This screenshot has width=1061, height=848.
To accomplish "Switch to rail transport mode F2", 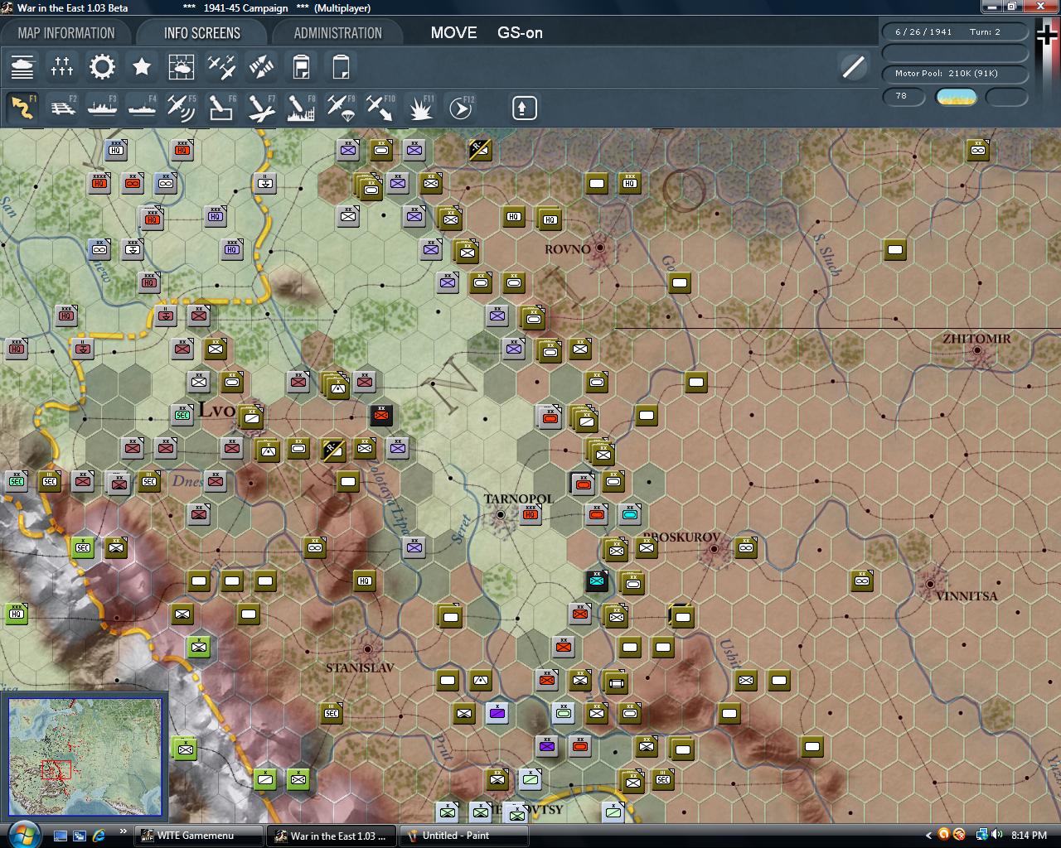I will click(62, 108).
